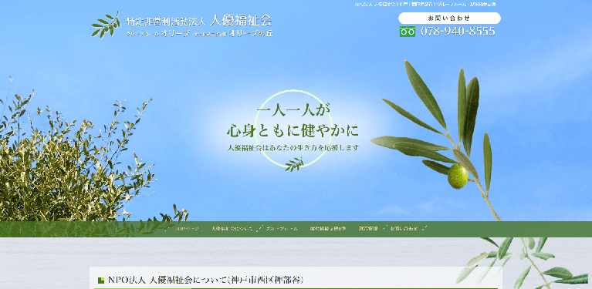592x289 pixels.
Task: Click NPO法人 人優福祉会について heading
Action: (x=206, y=280)
